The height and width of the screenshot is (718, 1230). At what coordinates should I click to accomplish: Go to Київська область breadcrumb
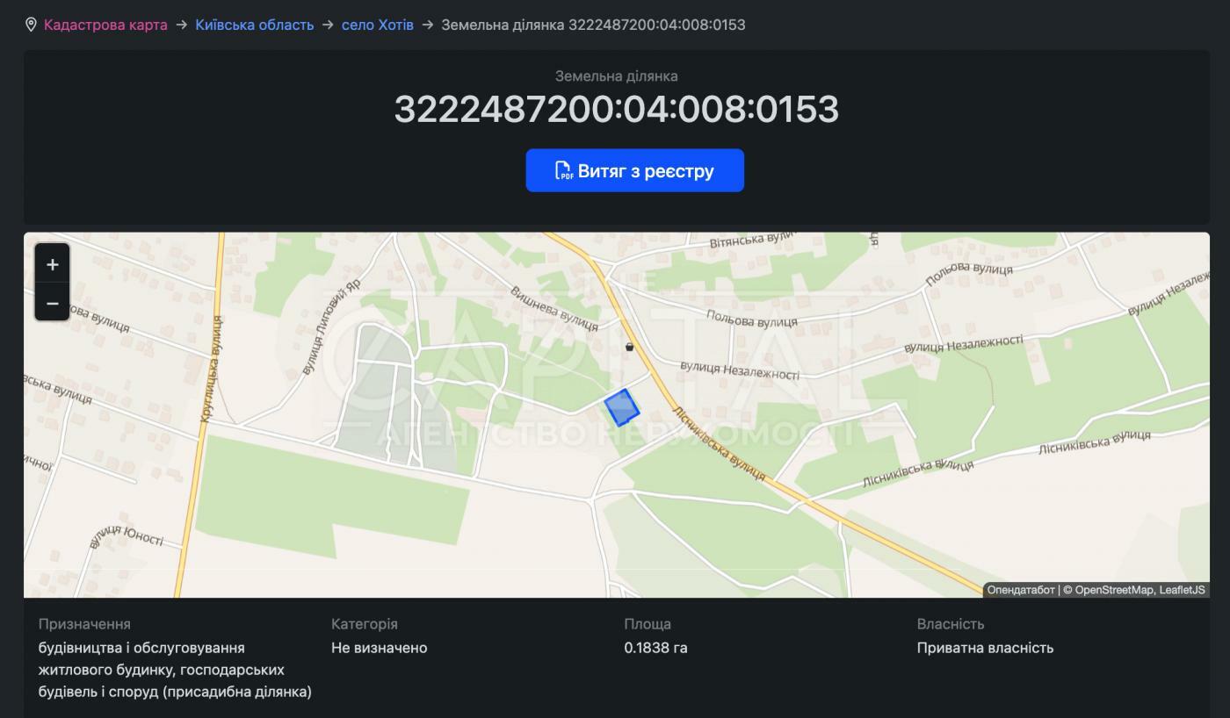255,25
